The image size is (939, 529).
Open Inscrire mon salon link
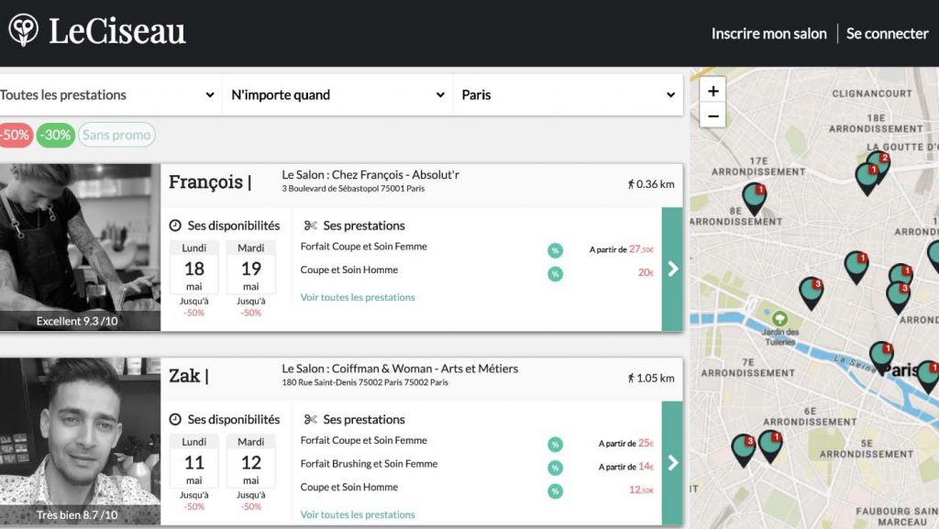click(x=769, y=34)
